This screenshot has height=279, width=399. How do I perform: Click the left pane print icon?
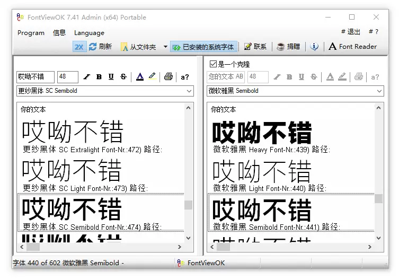(x=168, y=76)
